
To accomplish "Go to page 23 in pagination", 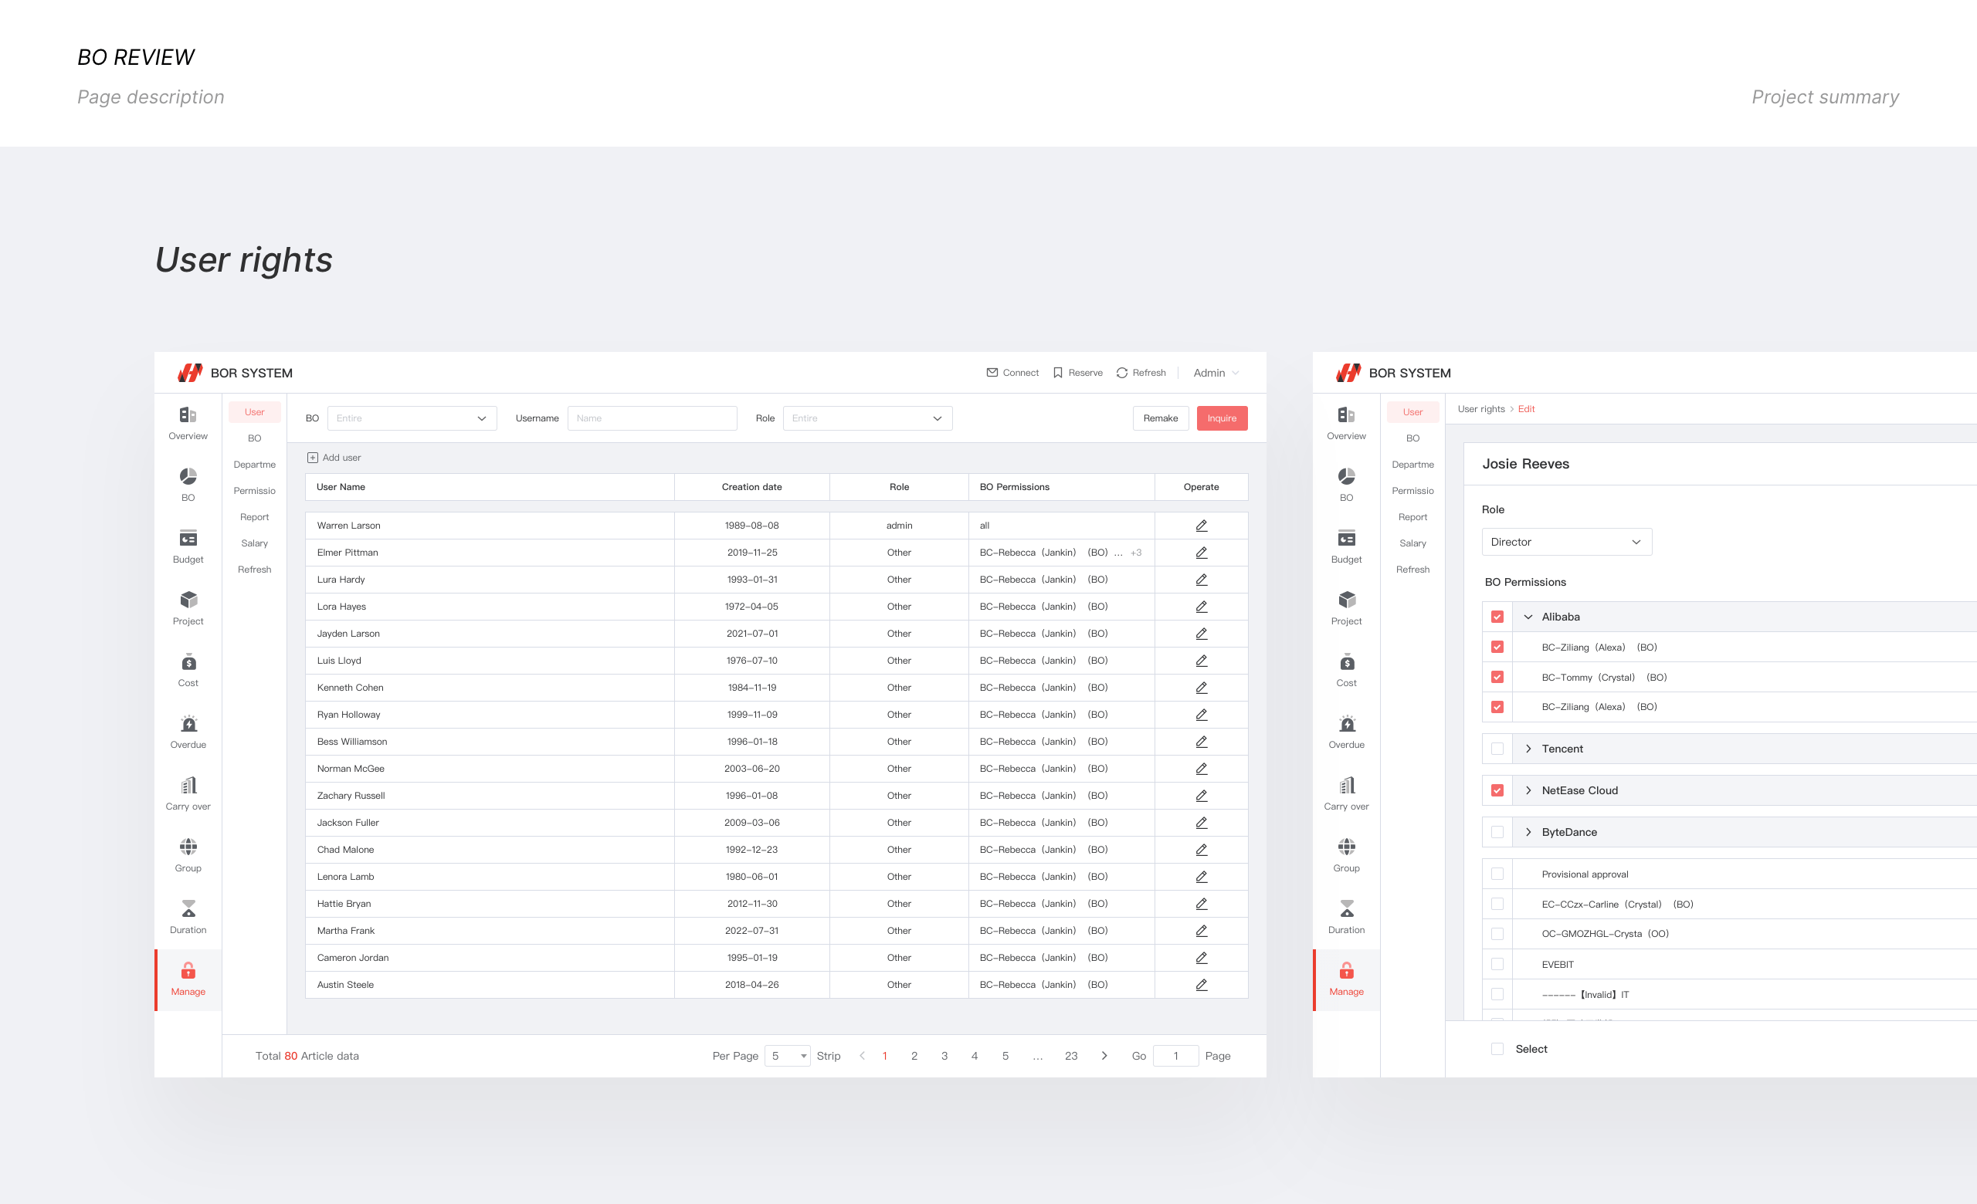I will [x=1071, y=1056].
